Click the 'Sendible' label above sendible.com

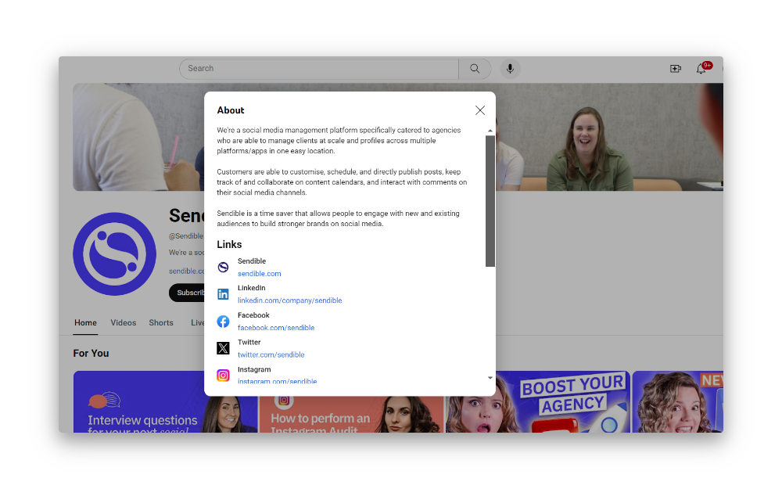252,261
